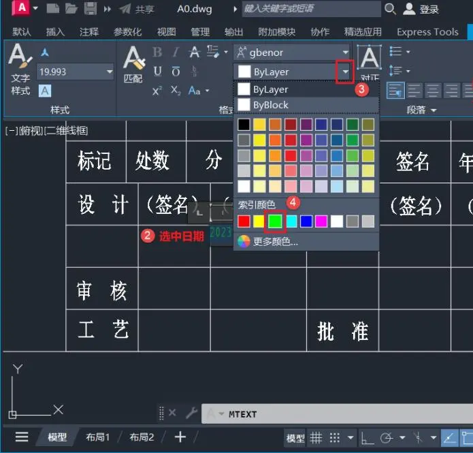This screenshot has height=453, width=473.
Task: Toggle Overline text formatting
Action: (x=176, y=72)
